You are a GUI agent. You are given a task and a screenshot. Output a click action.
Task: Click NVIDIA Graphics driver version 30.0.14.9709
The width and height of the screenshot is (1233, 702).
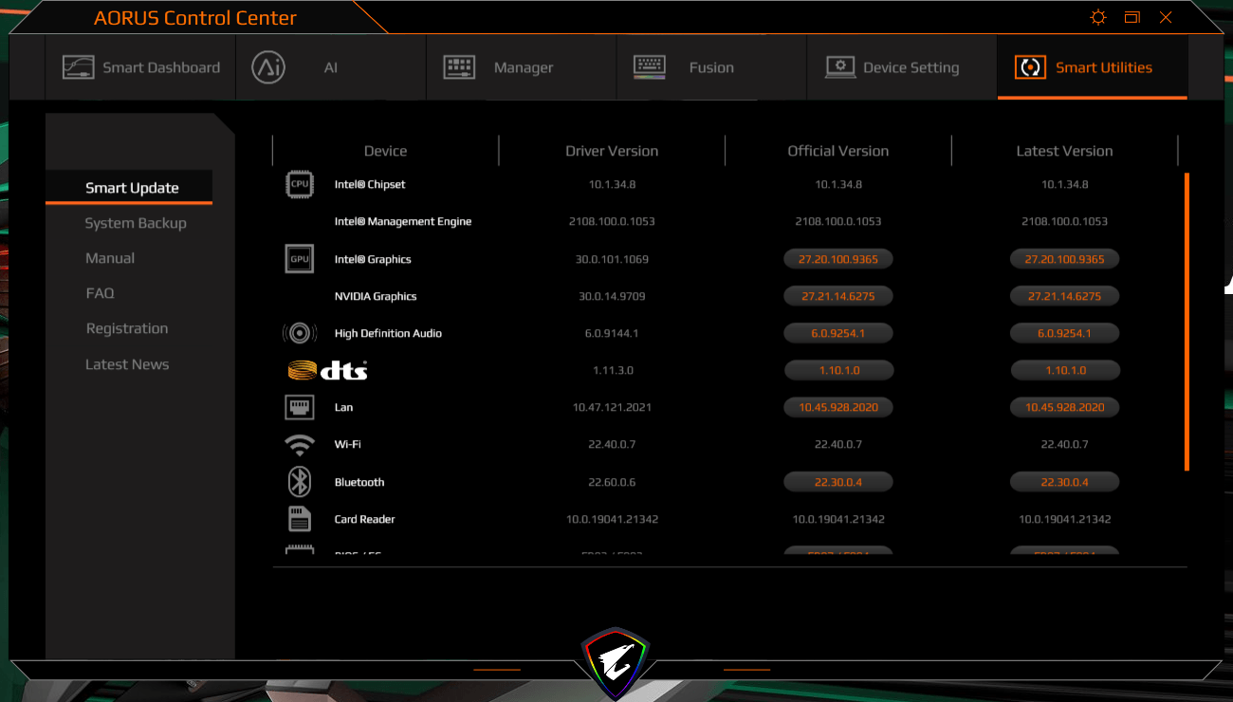[612, 296]
